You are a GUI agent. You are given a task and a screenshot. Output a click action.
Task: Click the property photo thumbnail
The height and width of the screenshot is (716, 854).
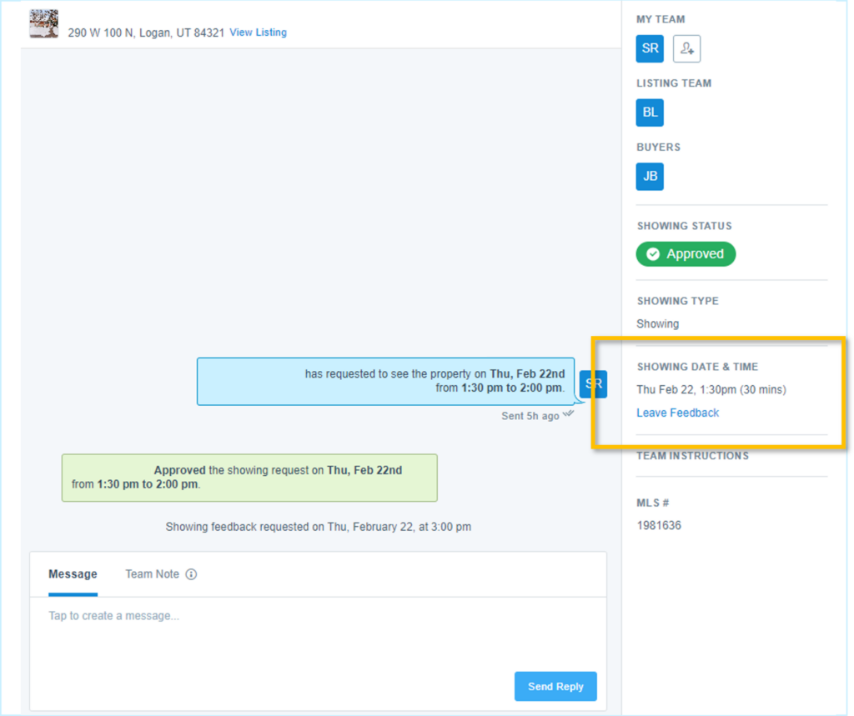[x=43, y=24]
